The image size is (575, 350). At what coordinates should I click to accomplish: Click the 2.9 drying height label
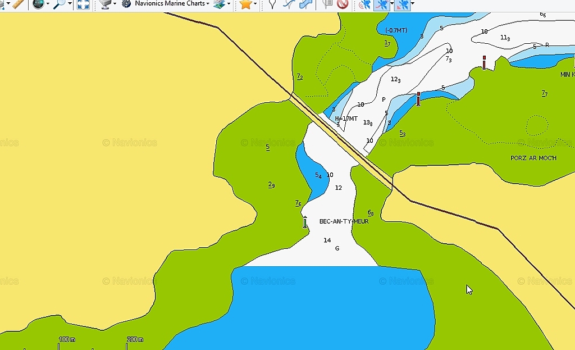271,184
